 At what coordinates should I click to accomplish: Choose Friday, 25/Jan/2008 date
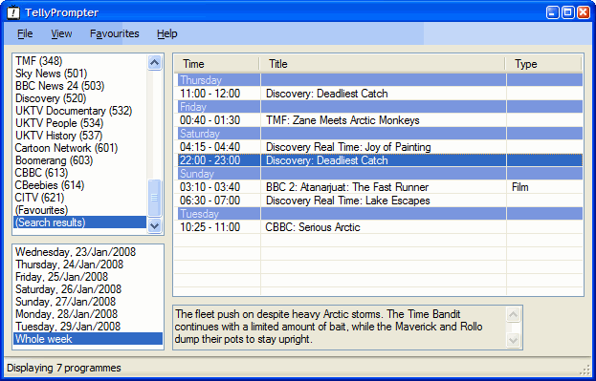click(x=88, y=277)
